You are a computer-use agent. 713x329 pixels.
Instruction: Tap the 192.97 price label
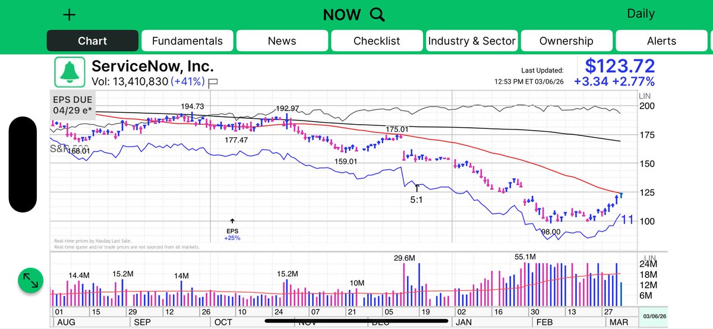(x=288, y=109)
